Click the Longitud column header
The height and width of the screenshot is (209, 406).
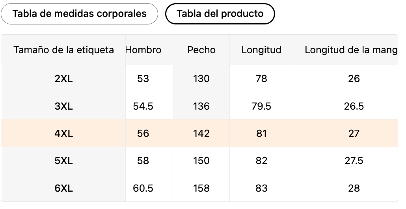pos(261,50)
